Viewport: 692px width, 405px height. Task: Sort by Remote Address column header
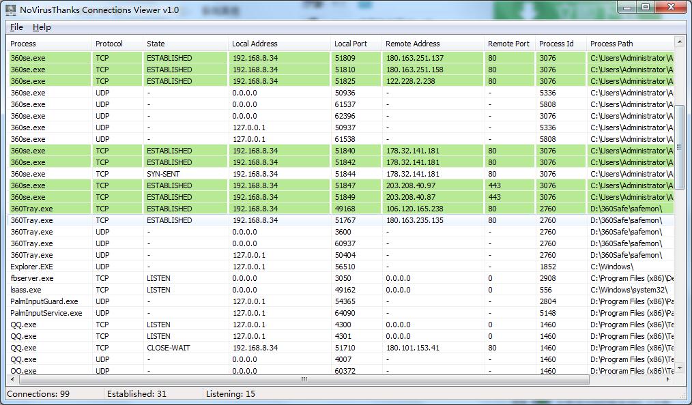pos(433,44)
